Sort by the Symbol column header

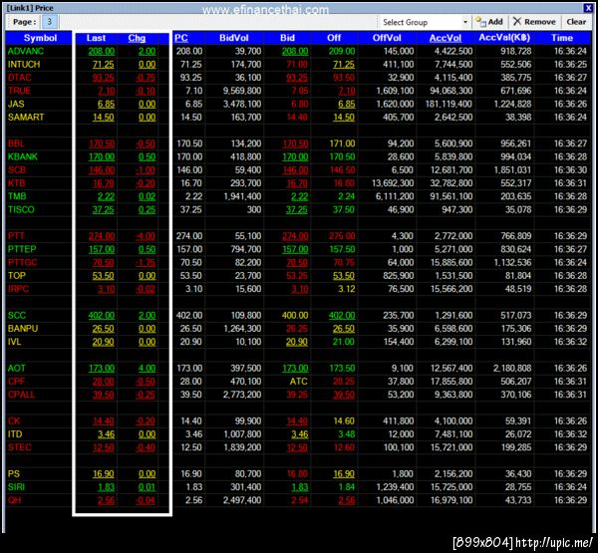40,38
